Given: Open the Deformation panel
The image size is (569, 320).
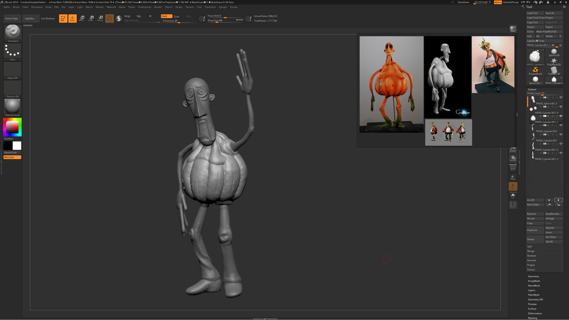Looking at the screenshot, I should tap(535, 313).
